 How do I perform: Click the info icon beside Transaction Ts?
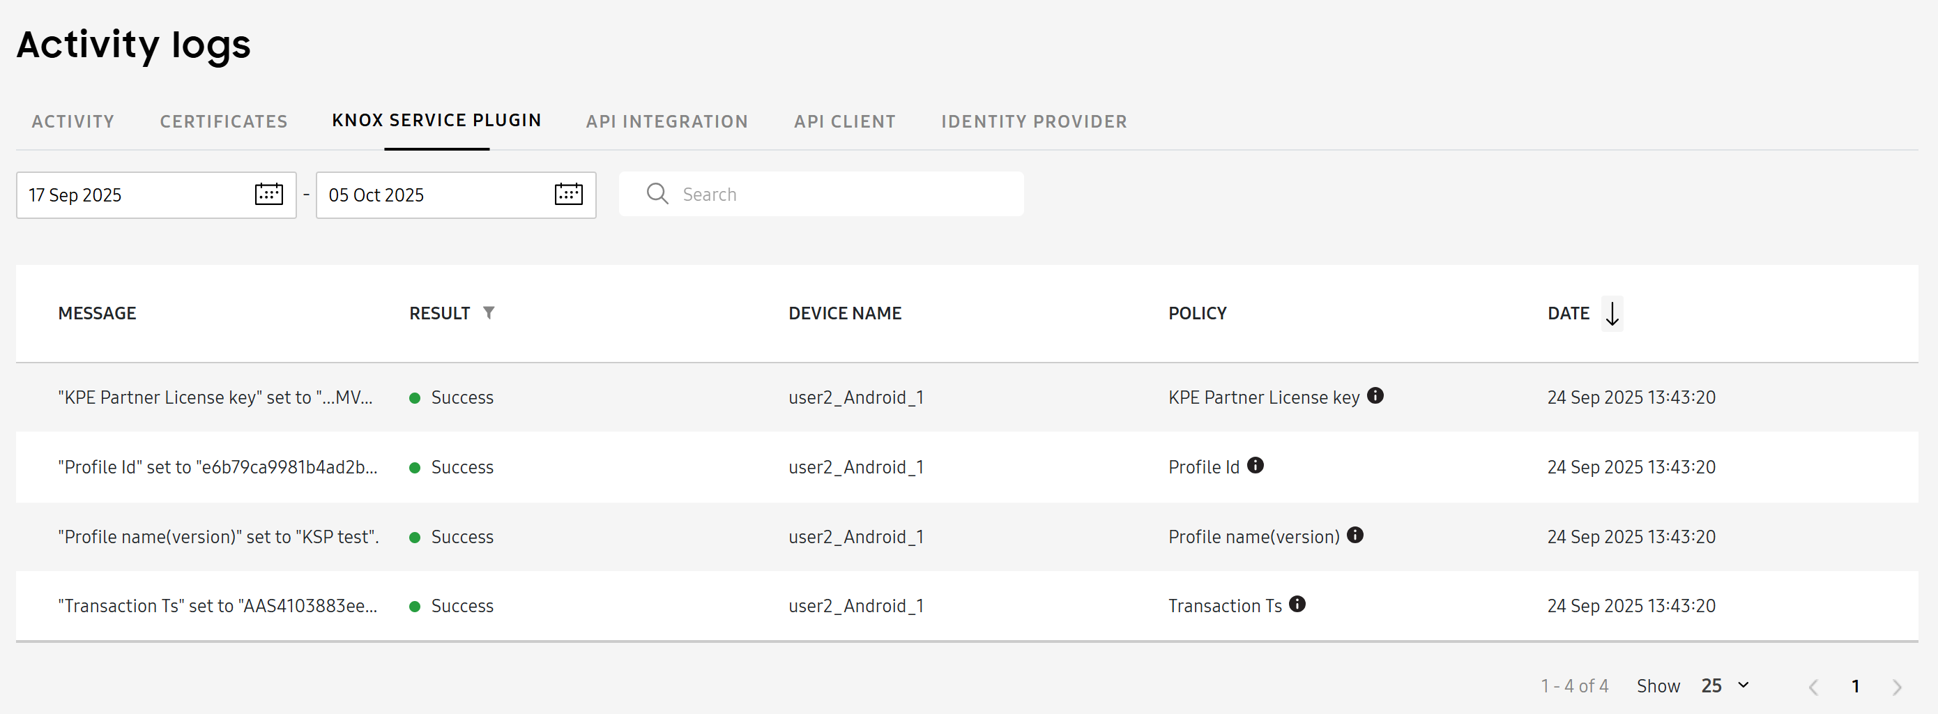tap(1297, 603)
